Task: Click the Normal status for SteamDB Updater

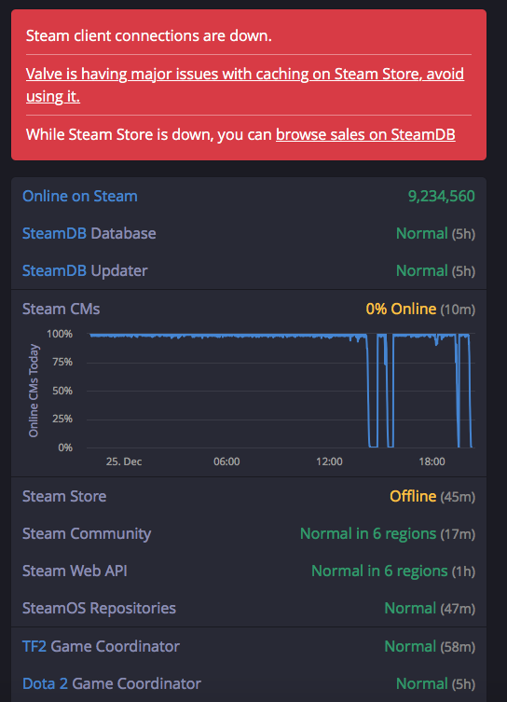Action: click(x=422, y=270)
